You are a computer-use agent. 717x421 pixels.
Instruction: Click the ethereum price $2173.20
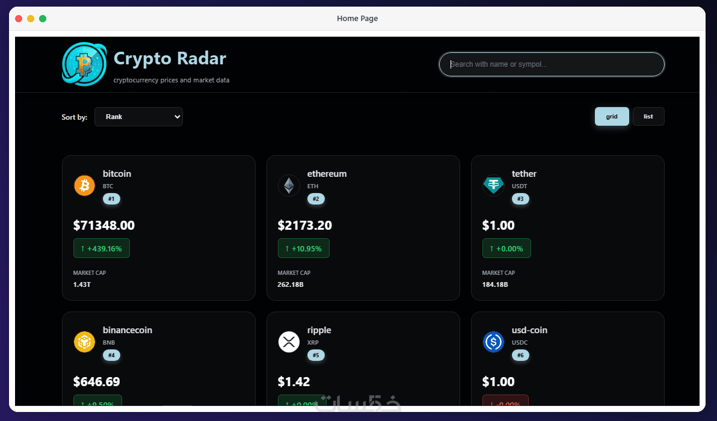305,226
